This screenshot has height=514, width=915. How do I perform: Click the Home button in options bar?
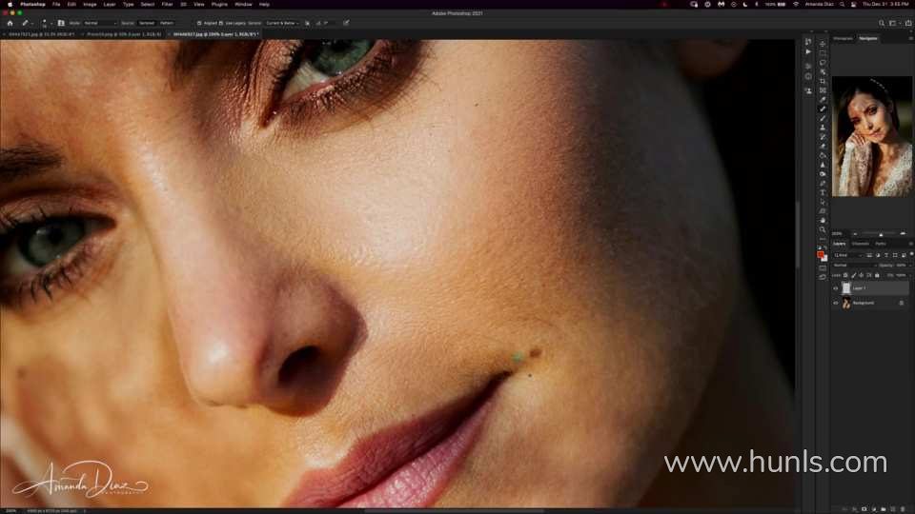[x=10, y=23]
